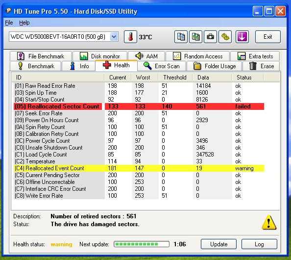291x260 pixels.
Task: Select the Spin Up Time row
Action: click(139, 93)
